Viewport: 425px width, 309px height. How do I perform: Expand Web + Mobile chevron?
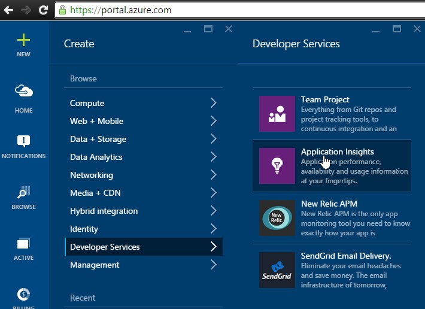point(214,121)
